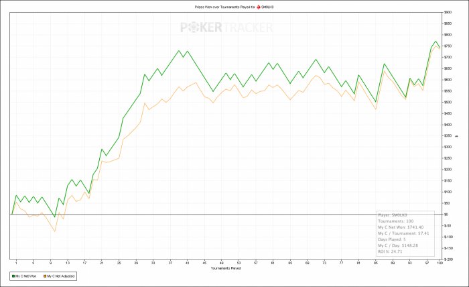Click x-axis tick label 100
469x287 pixels.
point(440,263)
